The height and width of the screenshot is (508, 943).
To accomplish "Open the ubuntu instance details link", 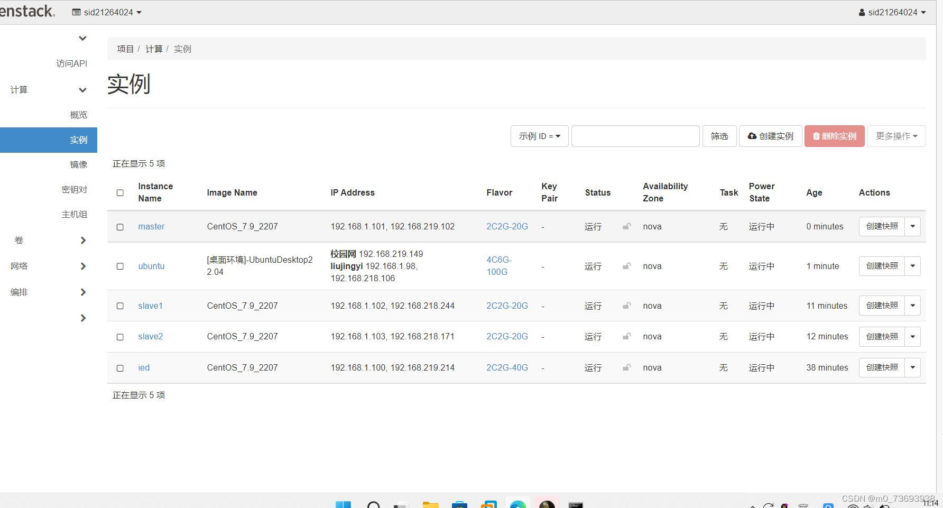I will [x=151, y=266].
